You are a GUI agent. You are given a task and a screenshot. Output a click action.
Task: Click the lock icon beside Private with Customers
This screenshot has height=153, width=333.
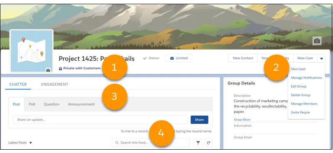(60, 69)
